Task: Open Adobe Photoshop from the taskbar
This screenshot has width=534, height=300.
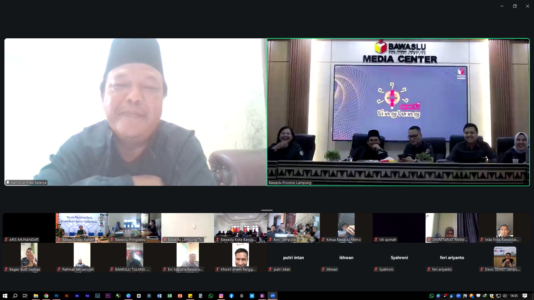Action: point(56,296)
